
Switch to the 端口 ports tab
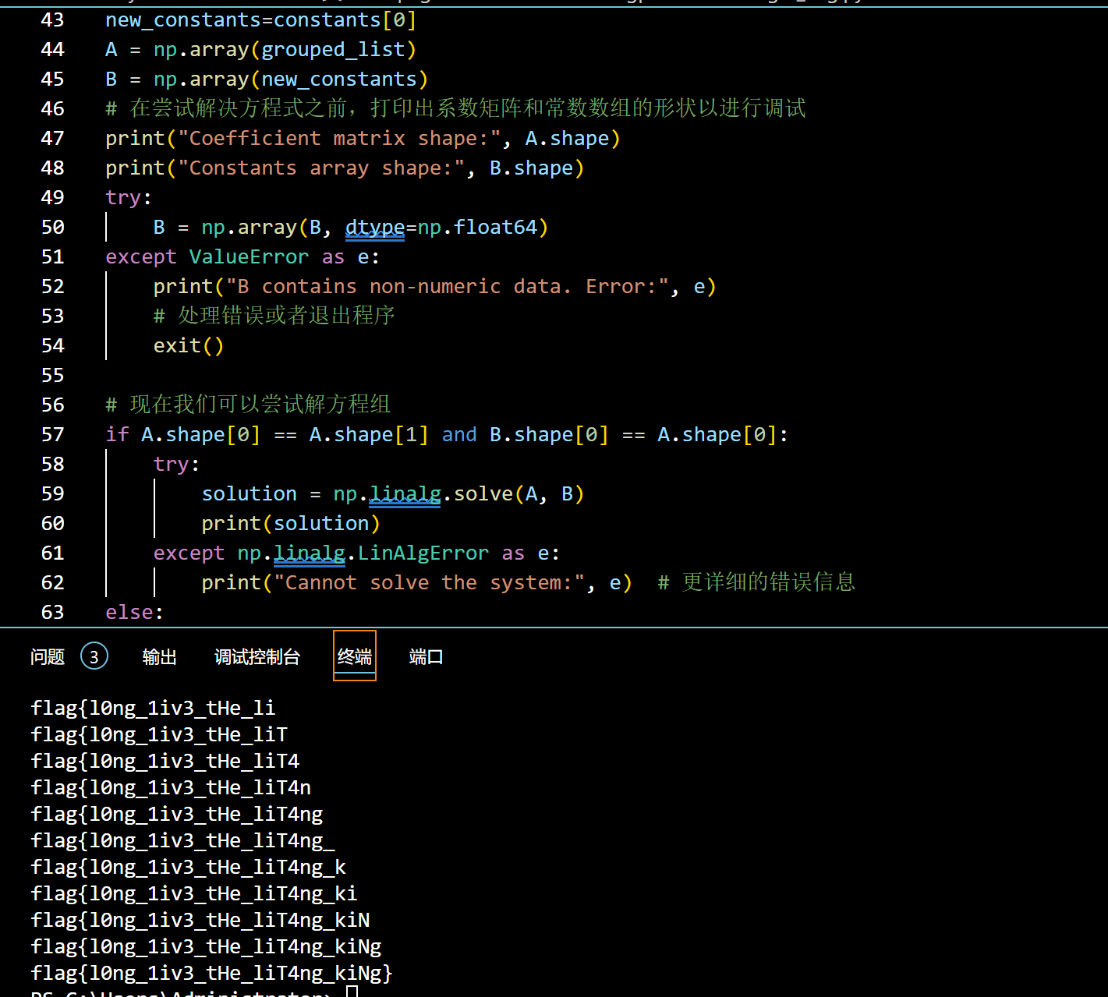point(426,656)
